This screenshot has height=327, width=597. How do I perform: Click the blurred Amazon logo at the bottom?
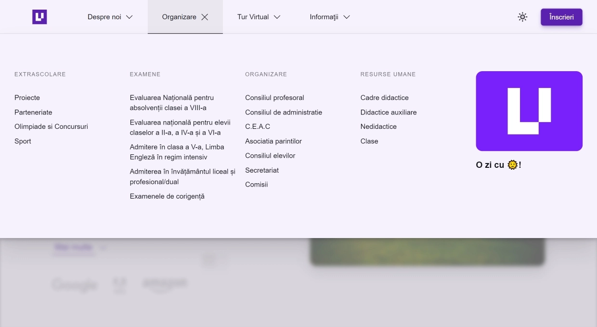(x=164, y=283)
